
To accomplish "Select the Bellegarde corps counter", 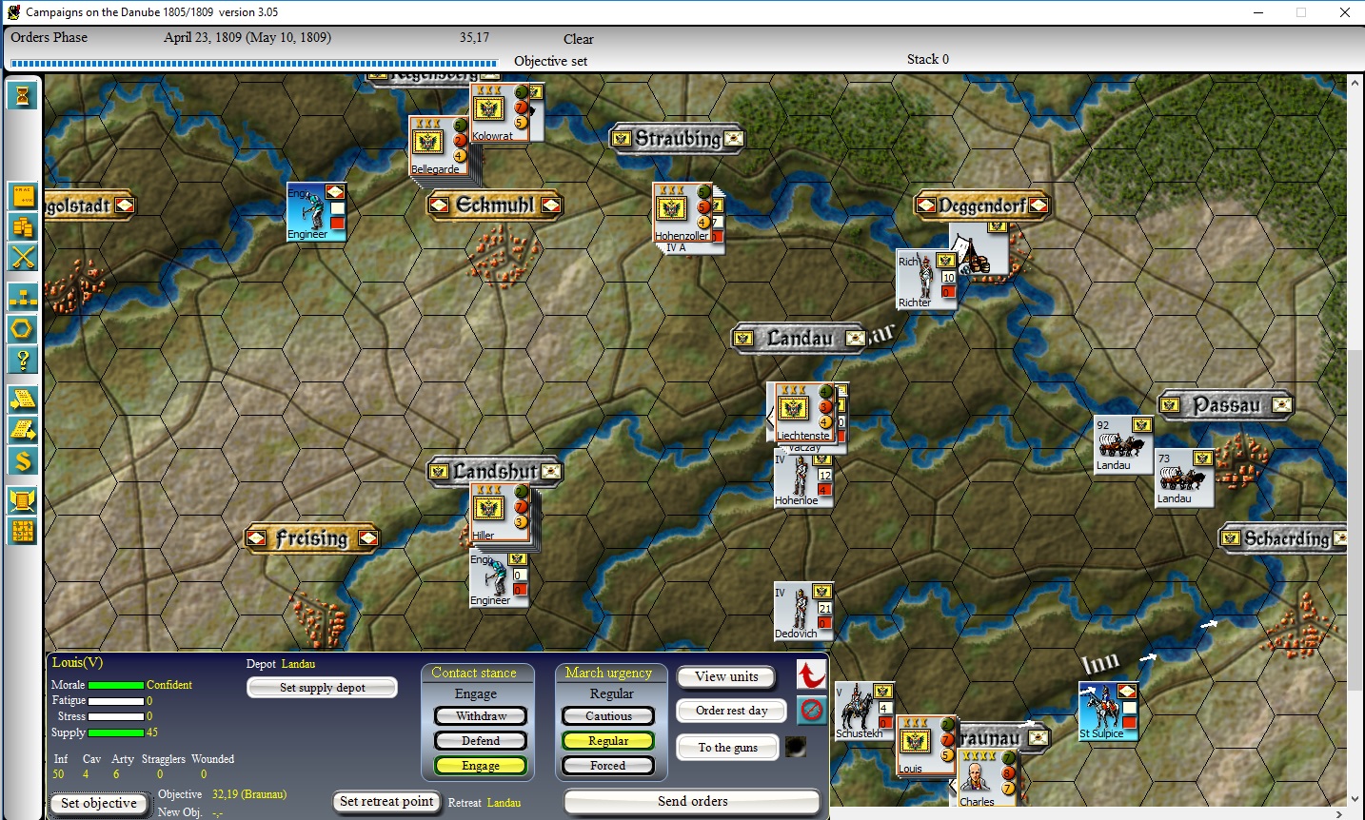I will click(x=439, y=146).
